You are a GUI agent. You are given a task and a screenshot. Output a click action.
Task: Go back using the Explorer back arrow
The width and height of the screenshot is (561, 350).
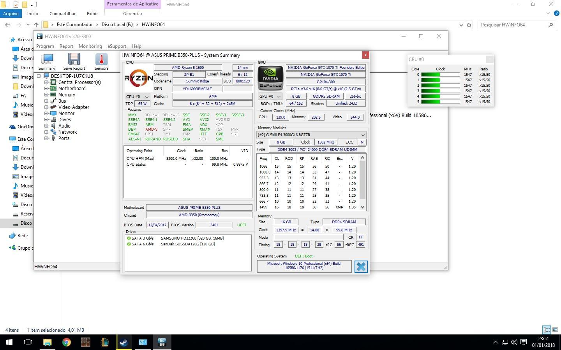[7, 25]
